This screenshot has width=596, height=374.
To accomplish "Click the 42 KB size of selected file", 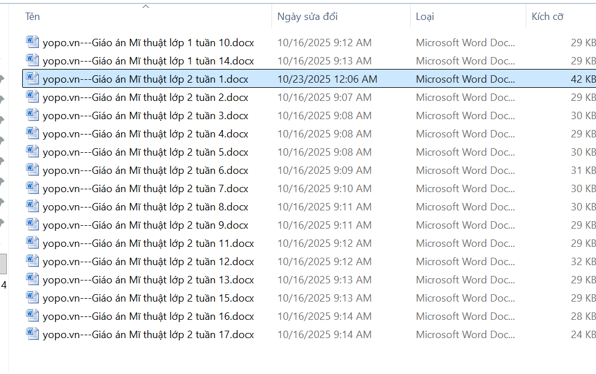I will tap(583, 79).
